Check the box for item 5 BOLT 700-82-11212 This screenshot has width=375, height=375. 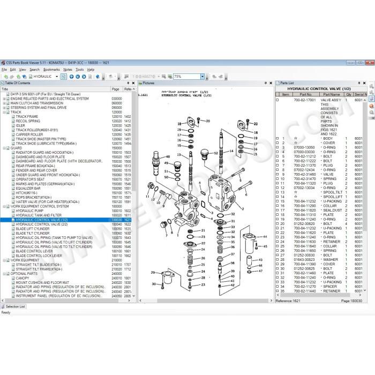[x=277, y=156]
